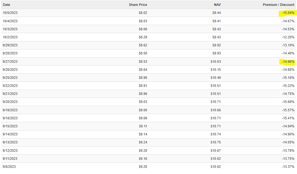The width and height of the screenshot is (297, 174).
Task: Click the -13.37% discount value
Action: (x=288, y=167)
